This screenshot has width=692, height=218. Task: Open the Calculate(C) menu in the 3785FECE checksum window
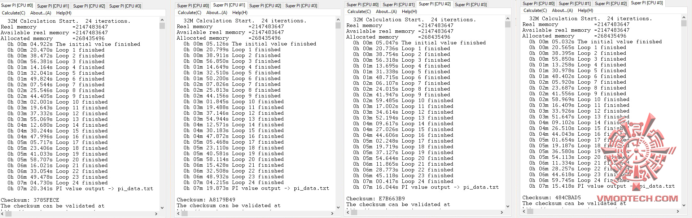point(13,13)
